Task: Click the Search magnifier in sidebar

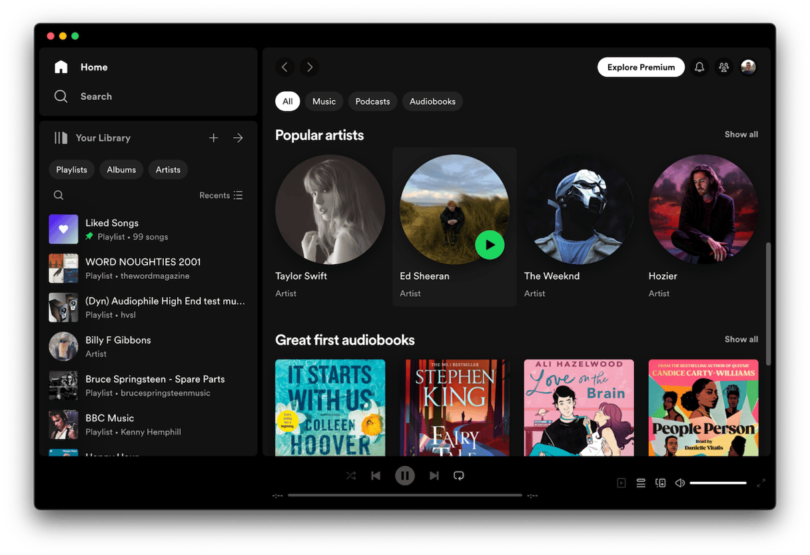Action: [61, 96]
